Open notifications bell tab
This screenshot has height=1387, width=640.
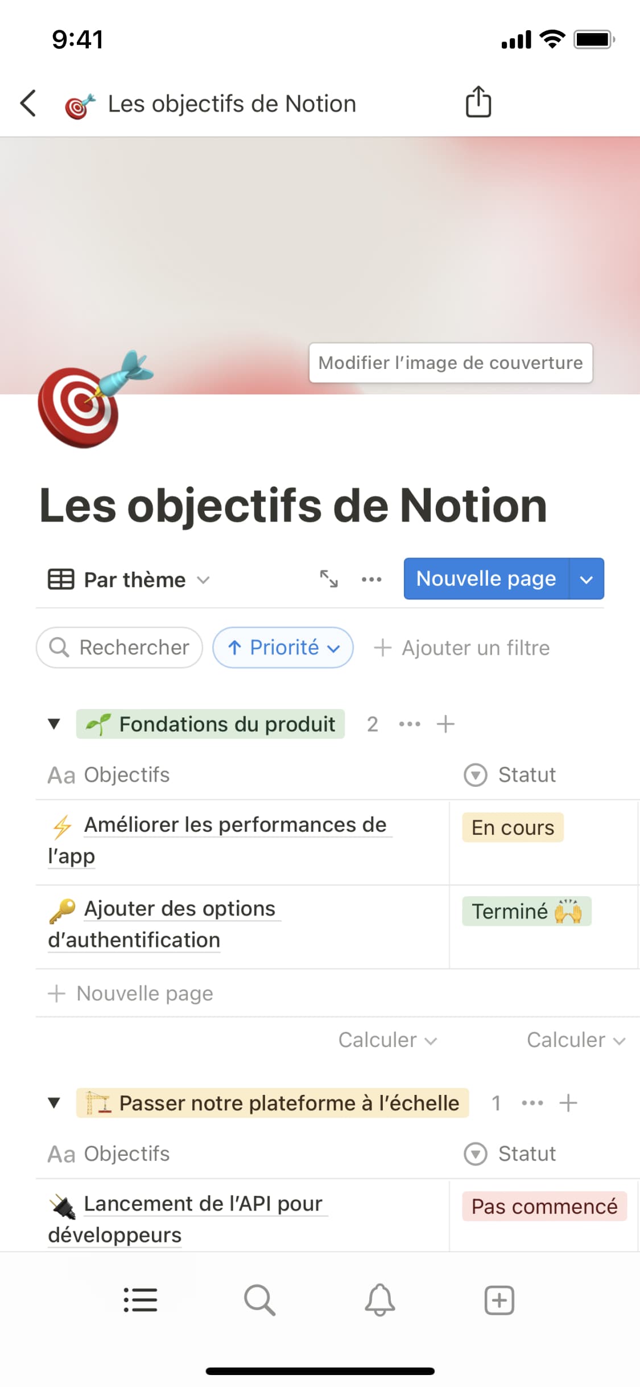(x=379, y=1300)
